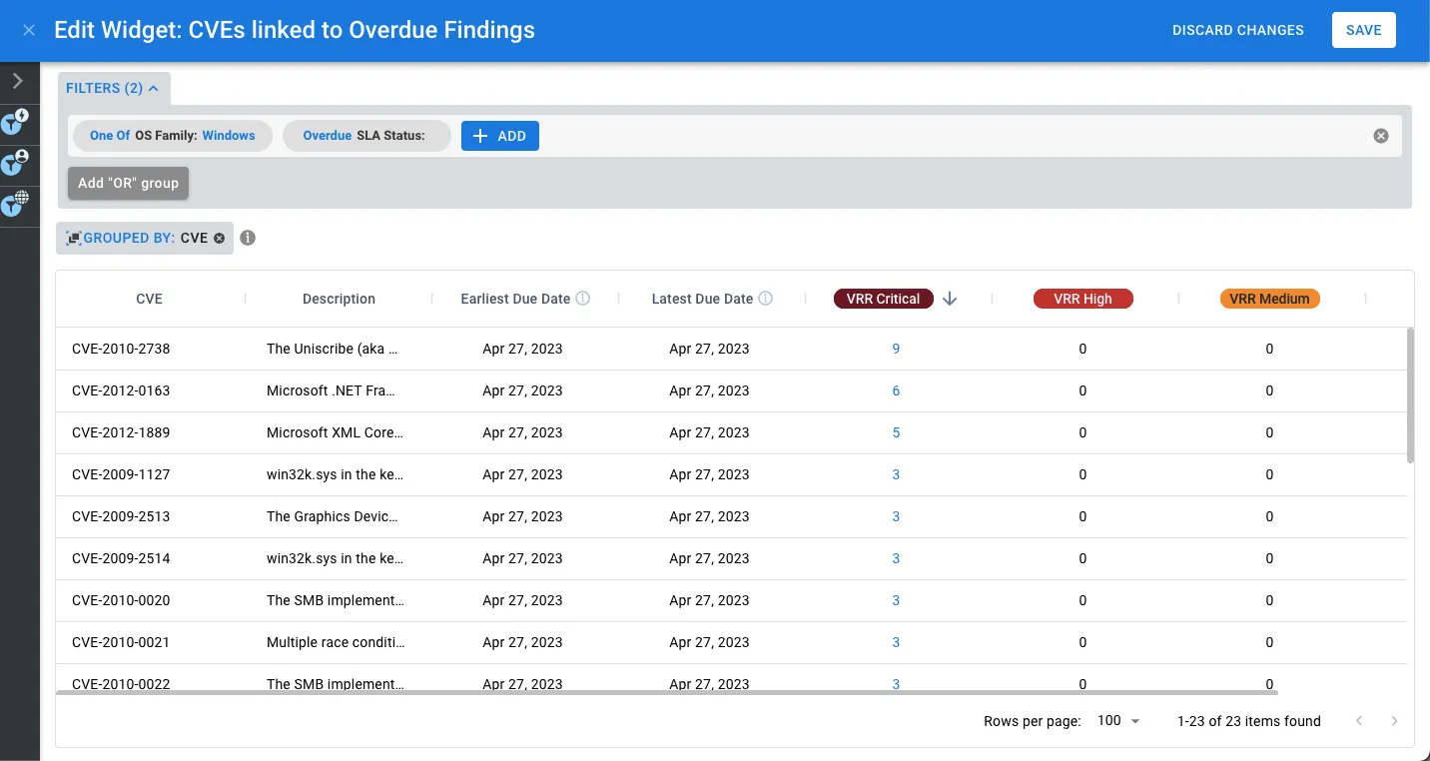Click description "Microsoft XML Core…"
Image resolution: width=1430 pixels, height=761 pixels.
coord(336,432)
